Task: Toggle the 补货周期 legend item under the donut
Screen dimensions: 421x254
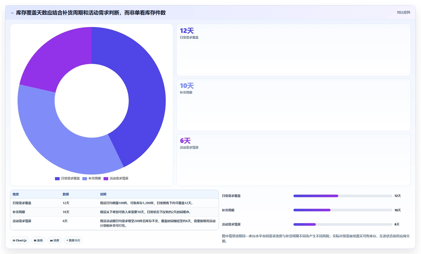Action: (x=92, y=178)
